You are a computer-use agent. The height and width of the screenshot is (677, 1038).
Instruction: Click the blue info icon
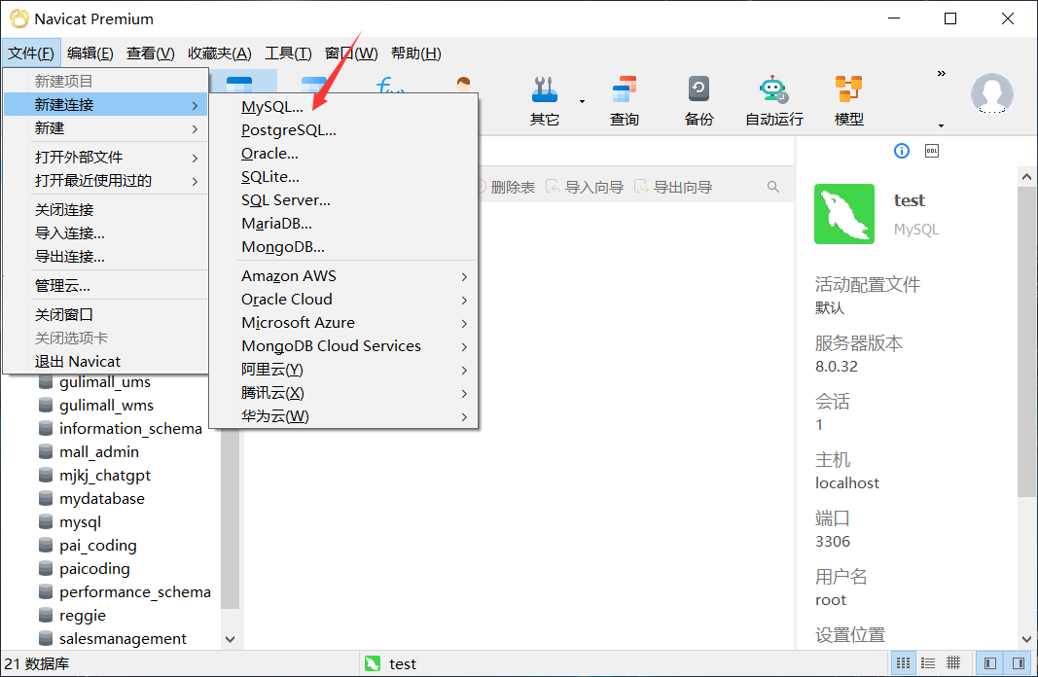tap(902, 151)
